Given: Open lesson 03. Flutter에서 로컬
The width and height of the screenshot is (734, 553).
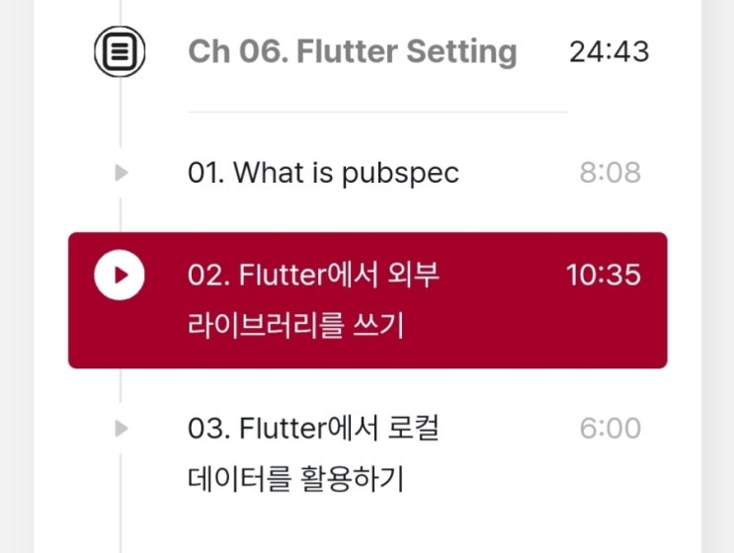Looking at the screenshot, I should pos(313,429).
